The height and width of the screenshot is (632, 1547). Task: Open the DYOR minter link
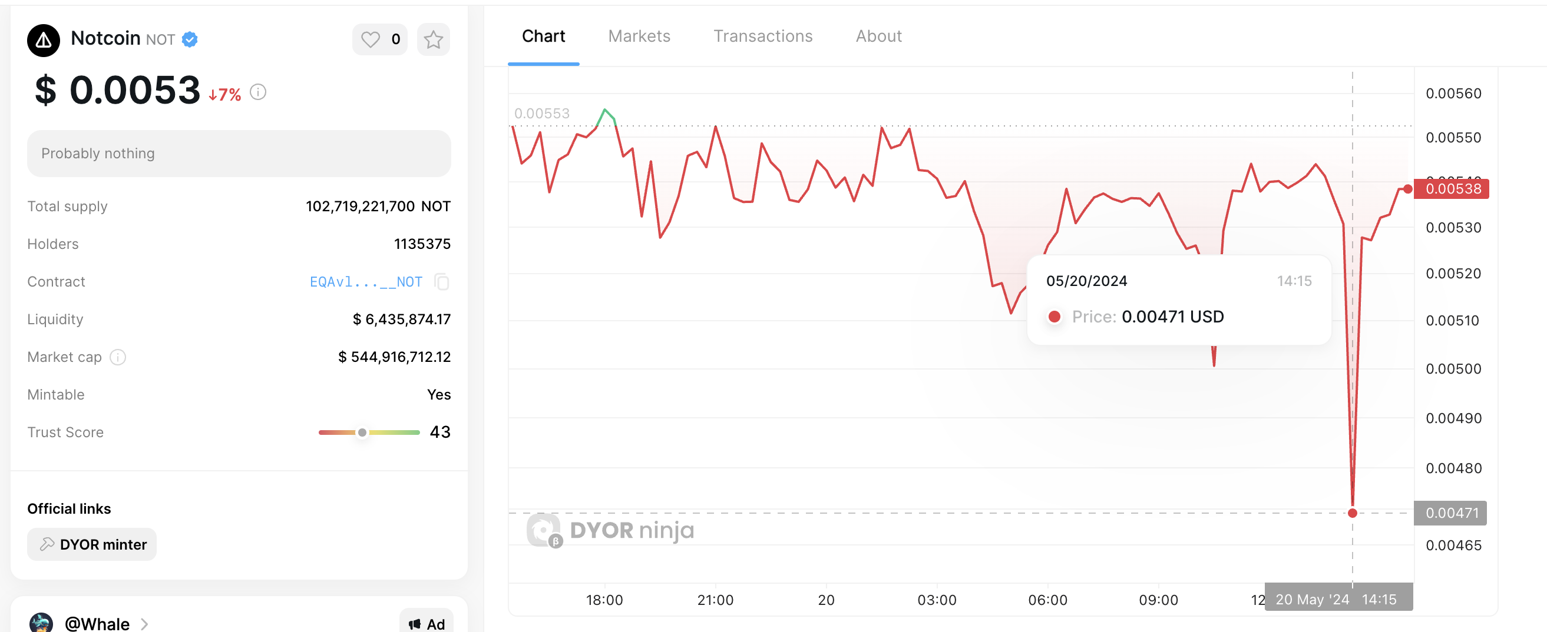click(x=92, y=544)
